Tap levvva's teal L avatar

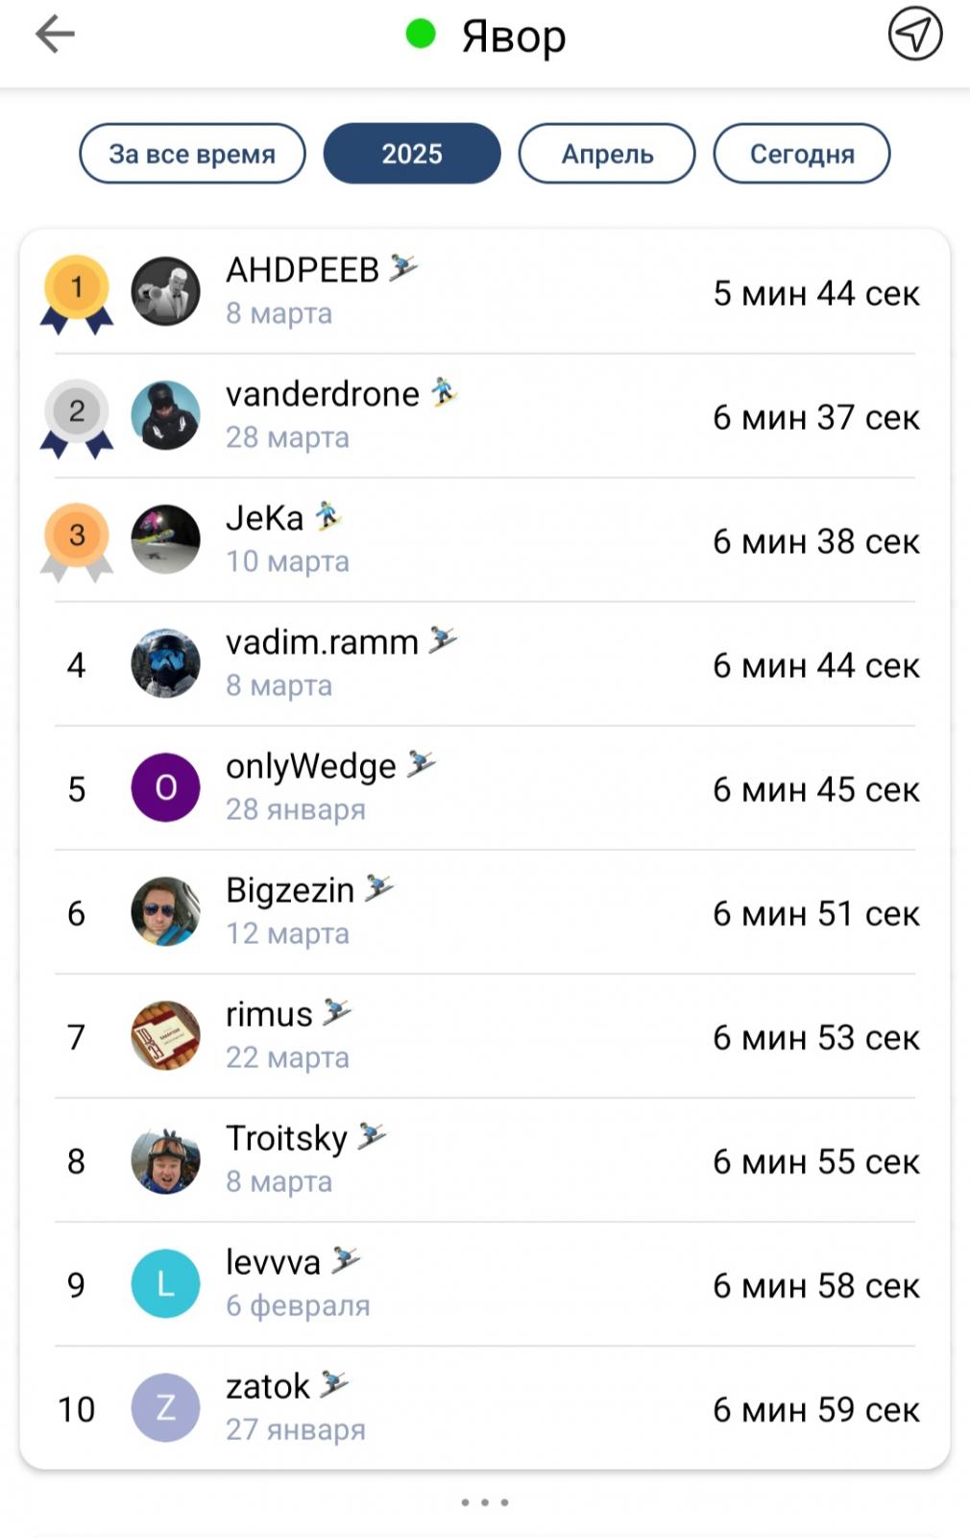click(x=165, y=1283)
